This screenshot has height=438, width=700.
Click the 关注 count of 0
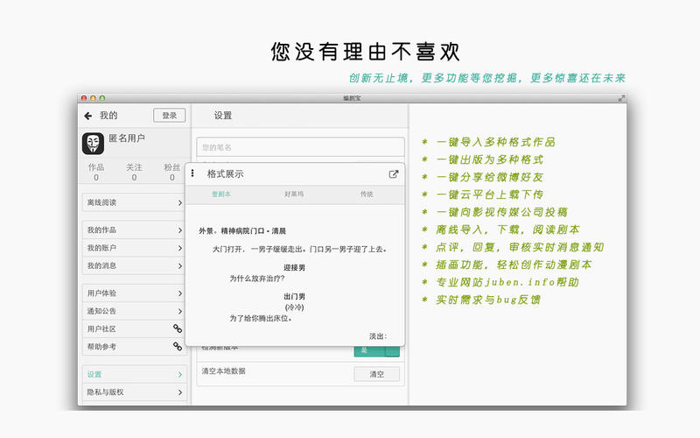(x=134, y=178)
